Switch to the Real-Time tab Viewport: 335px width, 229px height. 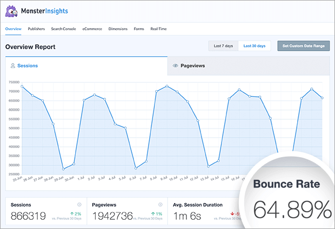[158, 29]
